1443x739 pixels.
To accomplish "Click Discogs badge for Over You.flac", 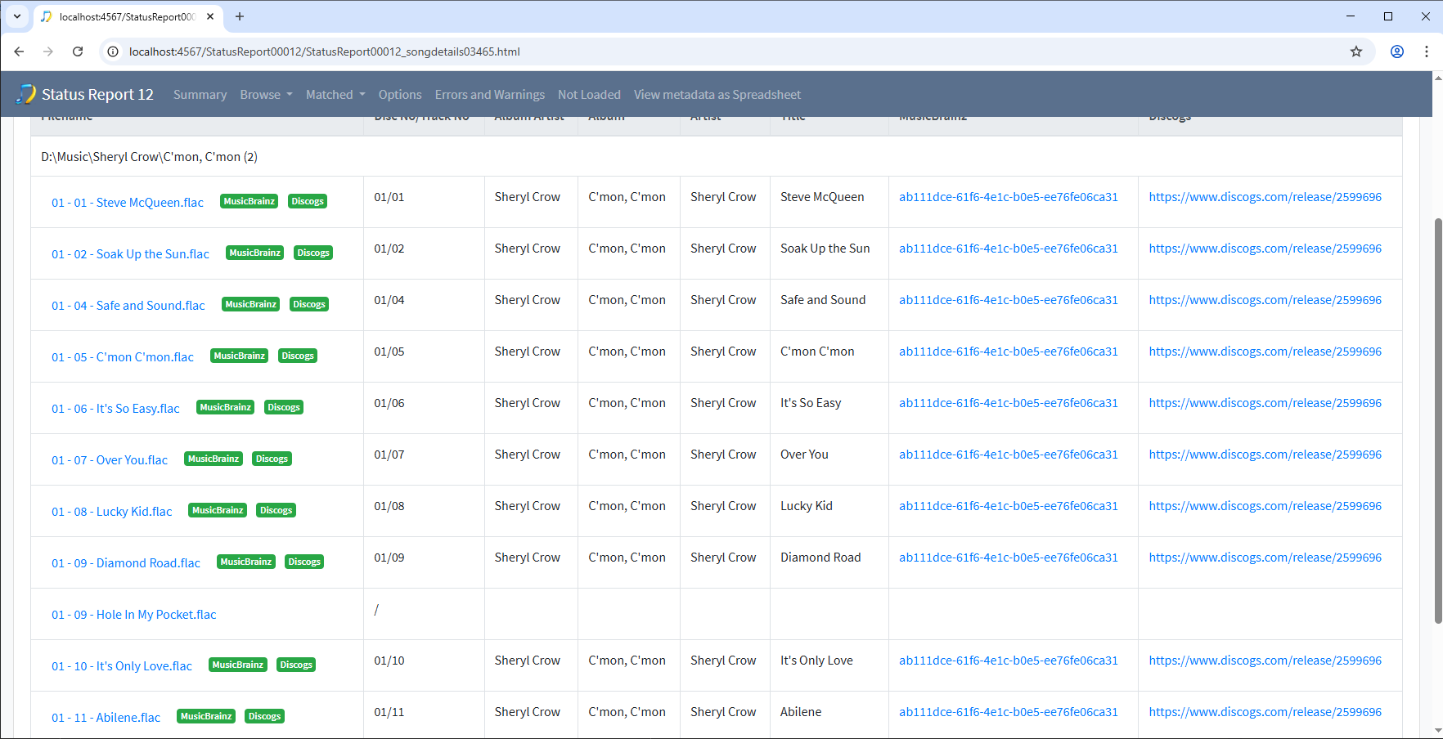I will pyautogui.click(x=272, y=459).
